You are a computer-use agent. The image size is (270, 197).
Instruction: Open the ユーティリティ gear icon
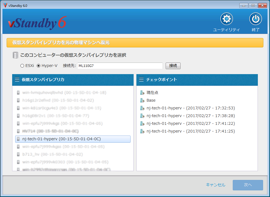point(226,19)
